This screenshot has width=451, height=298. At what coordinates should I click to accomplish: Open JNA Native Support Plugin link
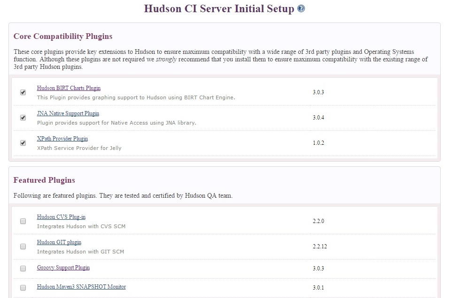pos(68,113)
